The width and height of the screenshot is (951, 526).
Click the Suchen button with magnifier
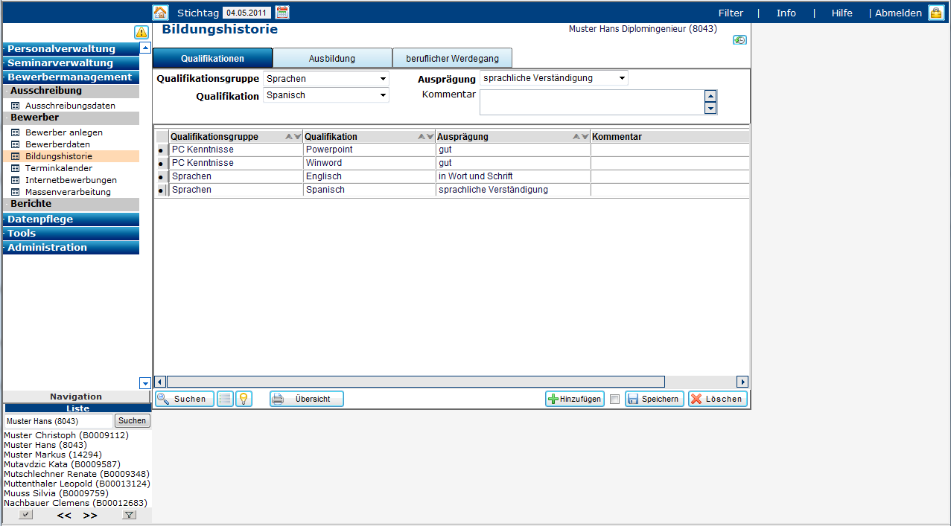(x=184, y=399)
